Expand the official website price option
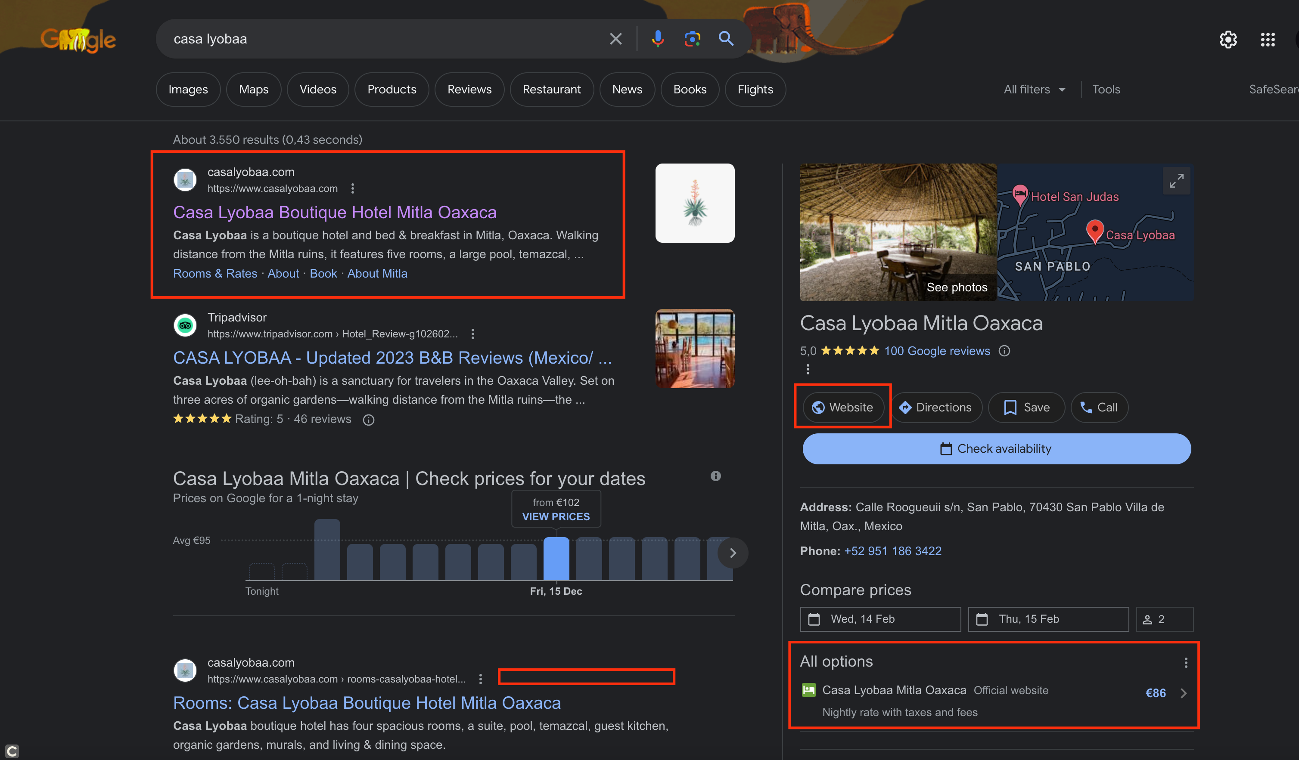The height and width of the screenshot is (760, 1299). click(1184, 693)
